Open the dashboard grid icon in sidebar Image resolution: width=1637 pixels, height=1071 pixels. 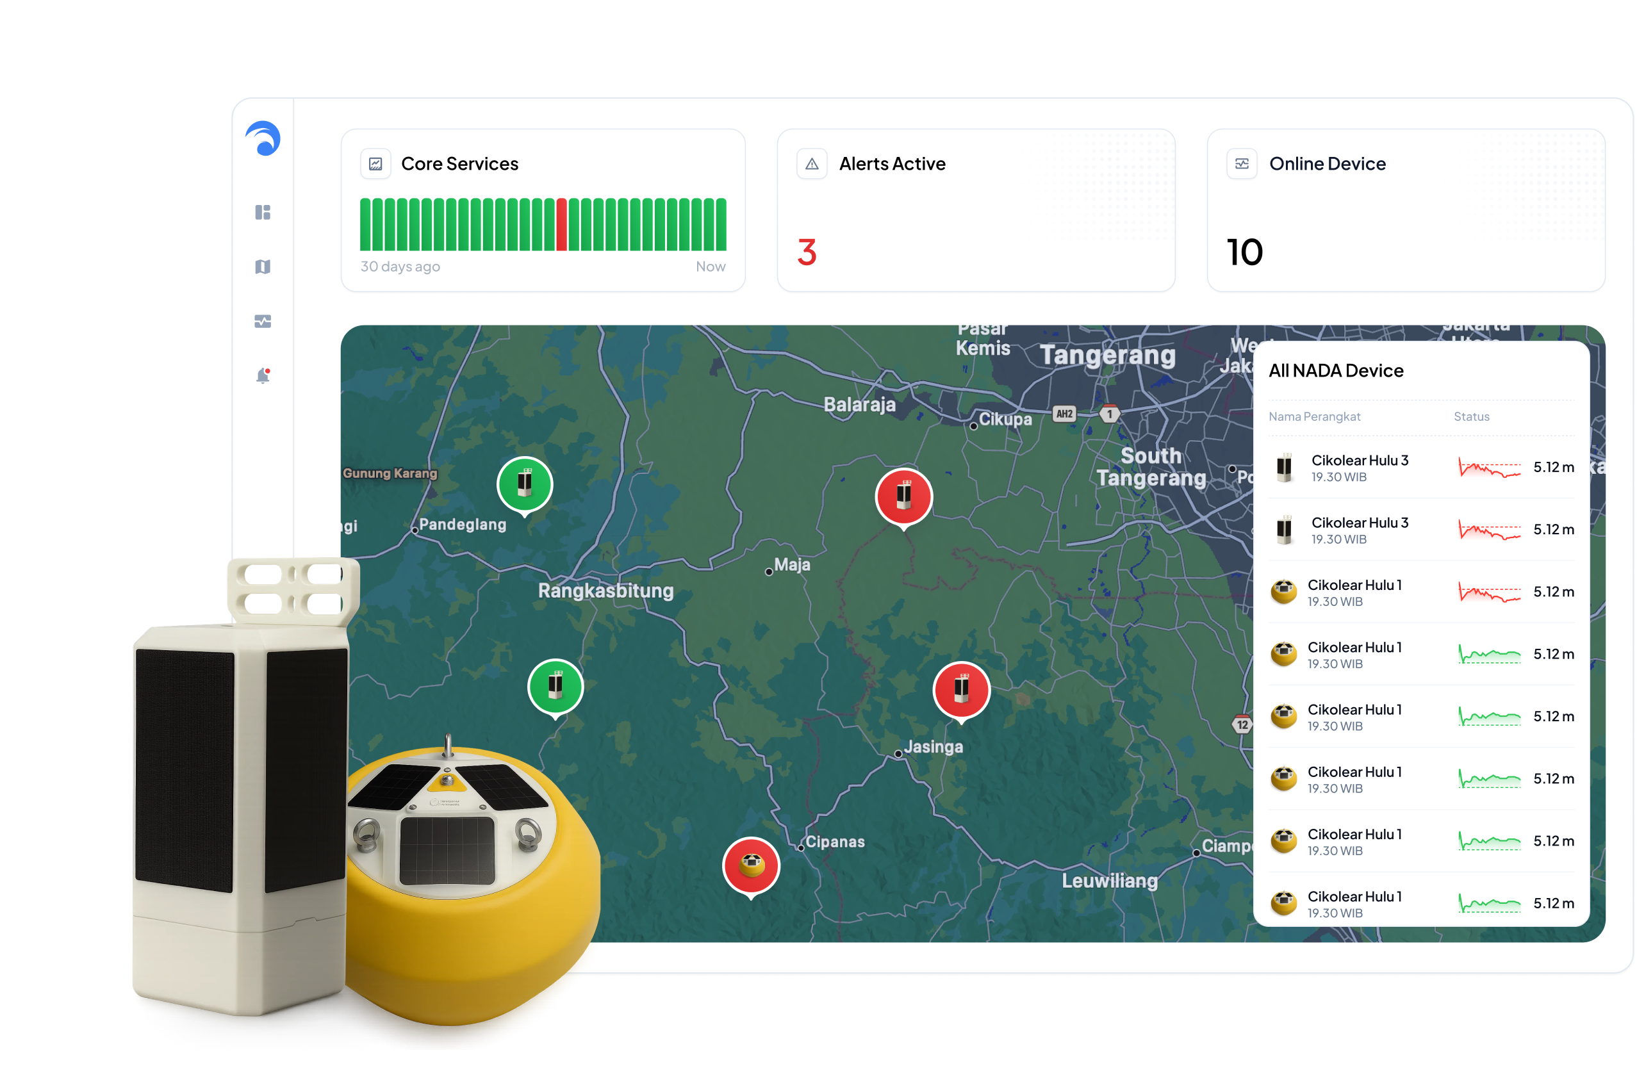[263, 212]
